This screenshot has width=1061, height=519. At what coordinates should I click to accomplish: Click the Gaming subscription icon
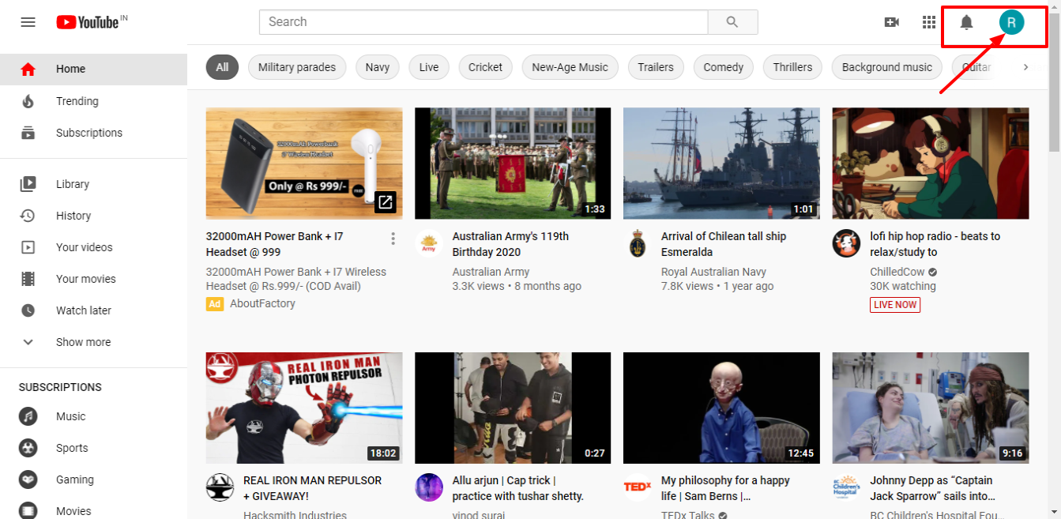[28, 480]
